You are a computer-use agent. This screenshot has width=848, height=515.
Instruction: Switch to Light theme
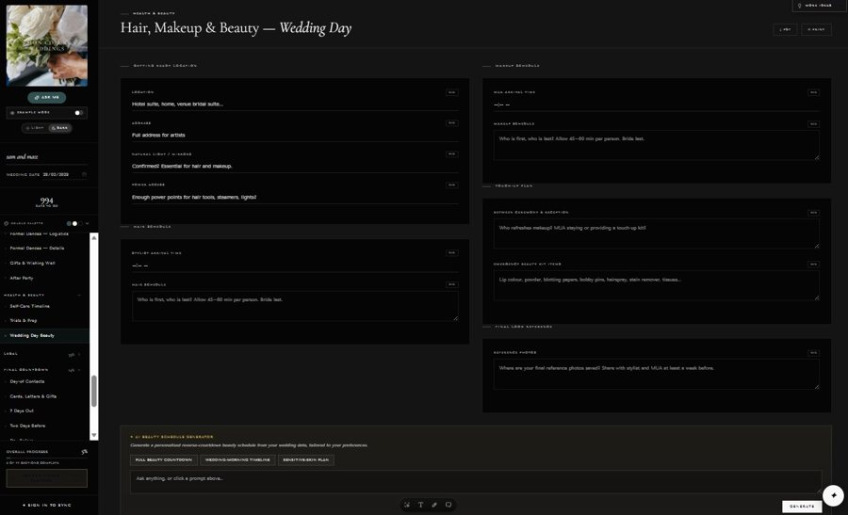(x=35, y=128)
